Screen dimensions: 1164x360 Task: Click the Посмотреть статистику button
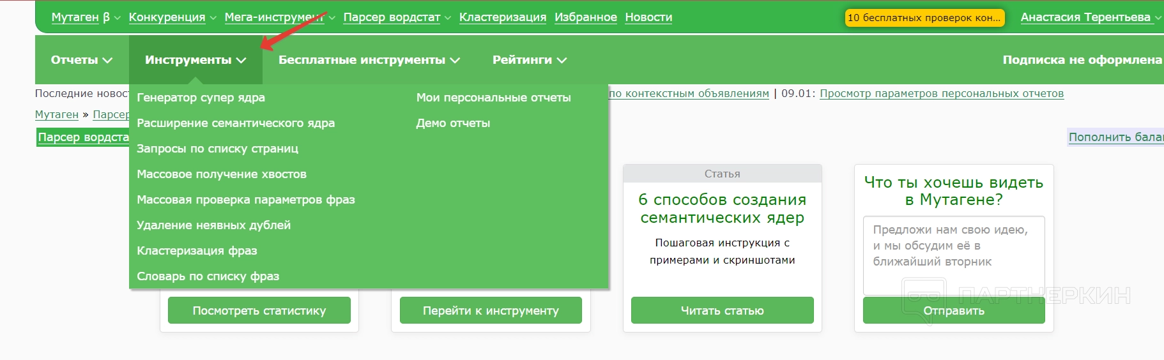point(259,310)
